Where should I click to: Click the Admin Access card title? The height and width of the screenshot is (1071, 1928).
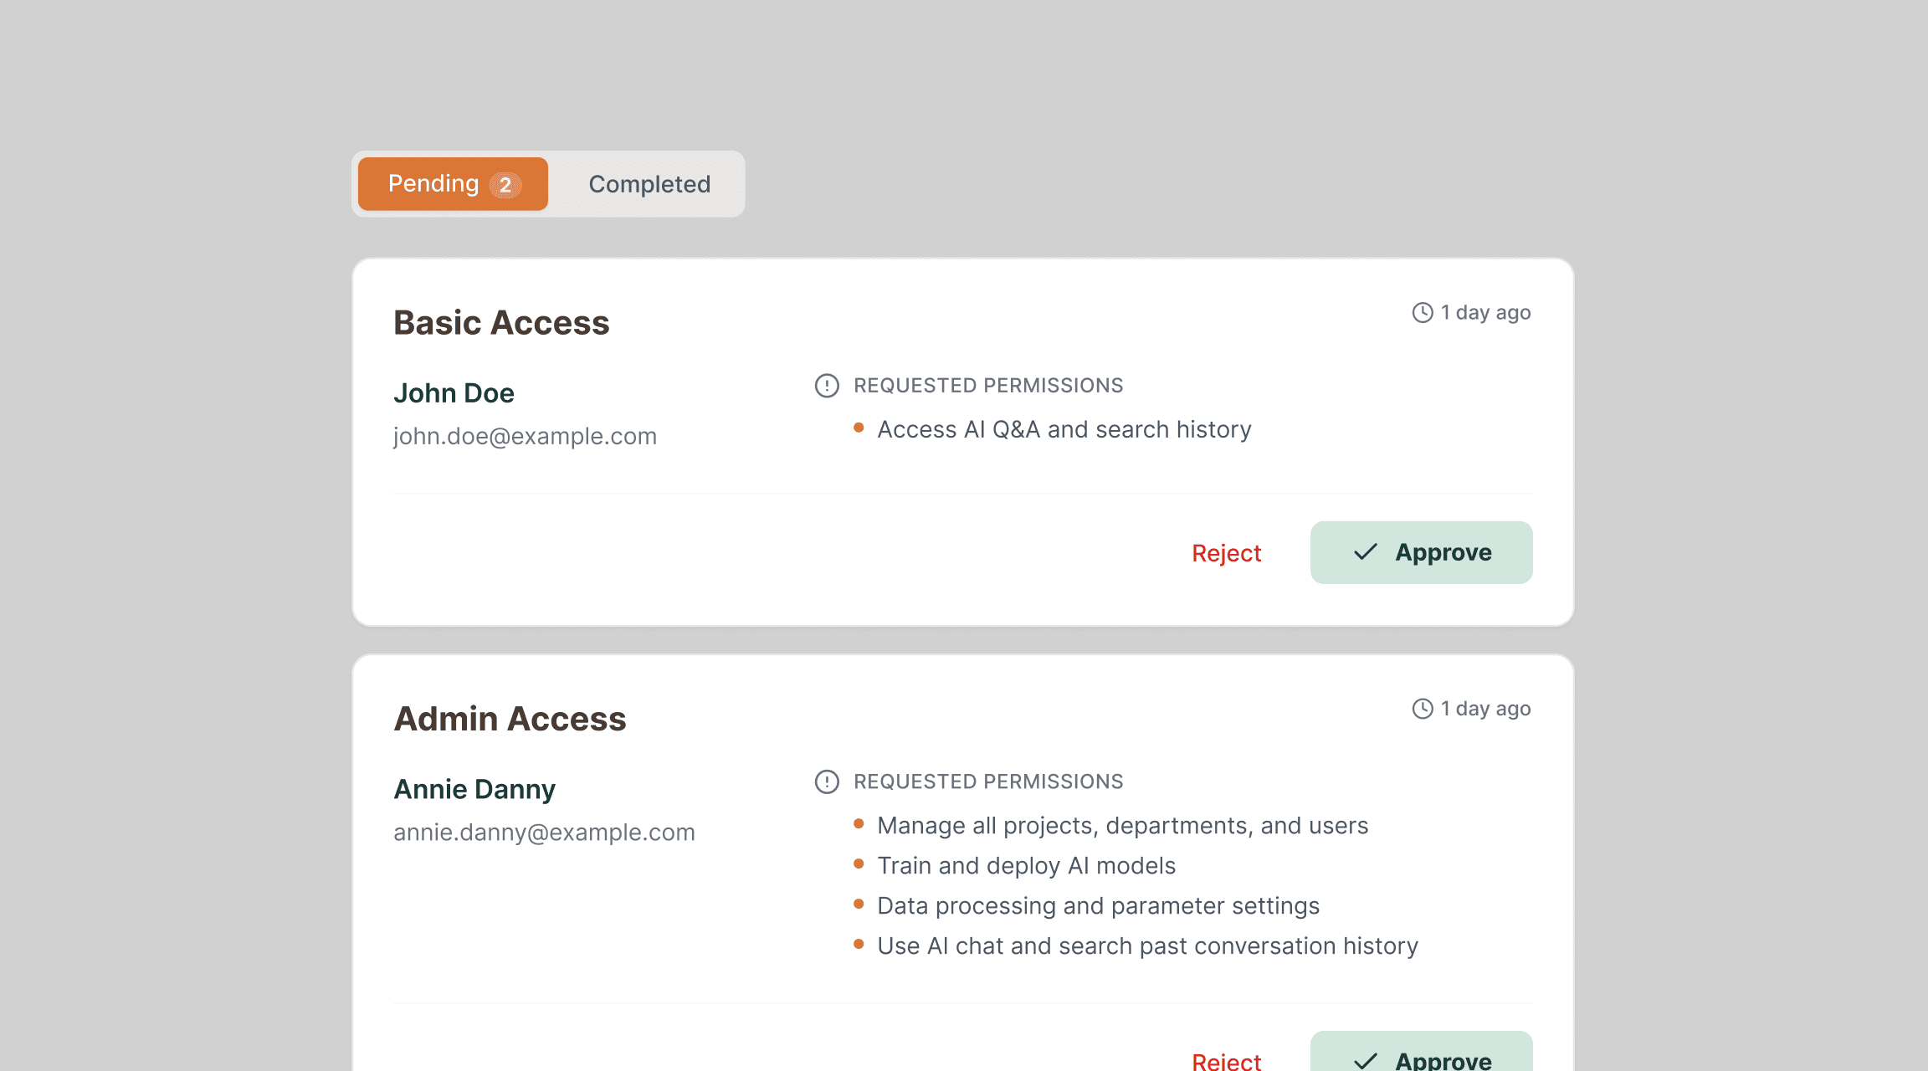pyautogui.click(x=510, y=719)
